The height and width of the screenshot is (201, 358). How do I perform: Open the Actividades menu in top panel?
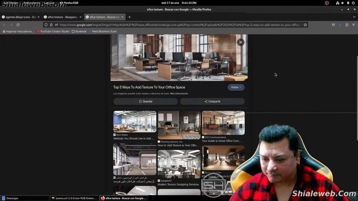click(x=11, y=3)
